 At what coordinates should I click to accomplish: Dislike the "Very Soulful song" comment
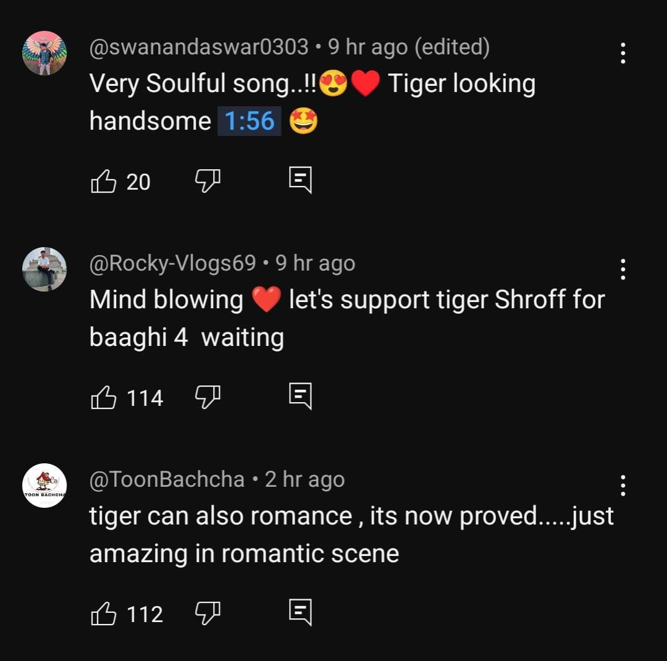(x=208, y=180)
